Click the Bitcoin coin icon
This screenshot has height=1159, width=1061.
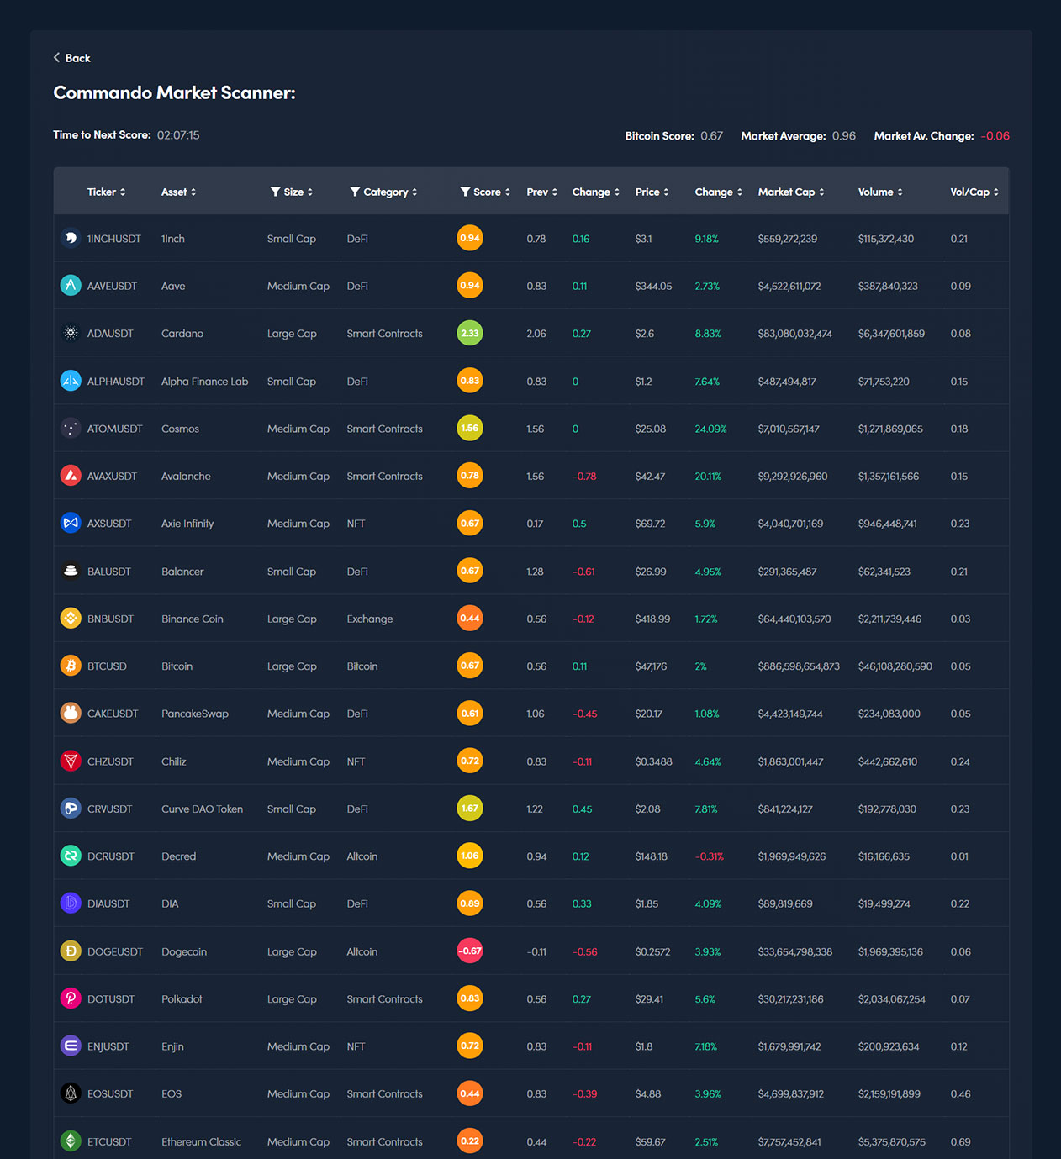coord(71,666)
